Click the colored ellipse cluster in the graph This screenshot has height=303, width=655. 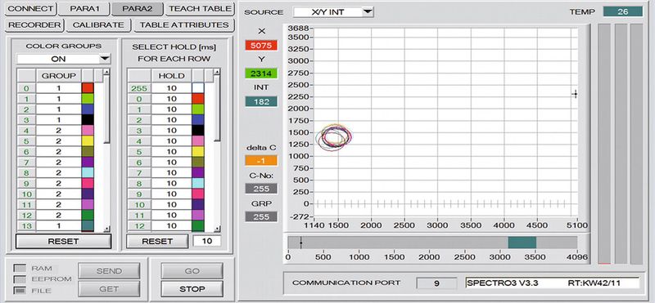(333, 137)
